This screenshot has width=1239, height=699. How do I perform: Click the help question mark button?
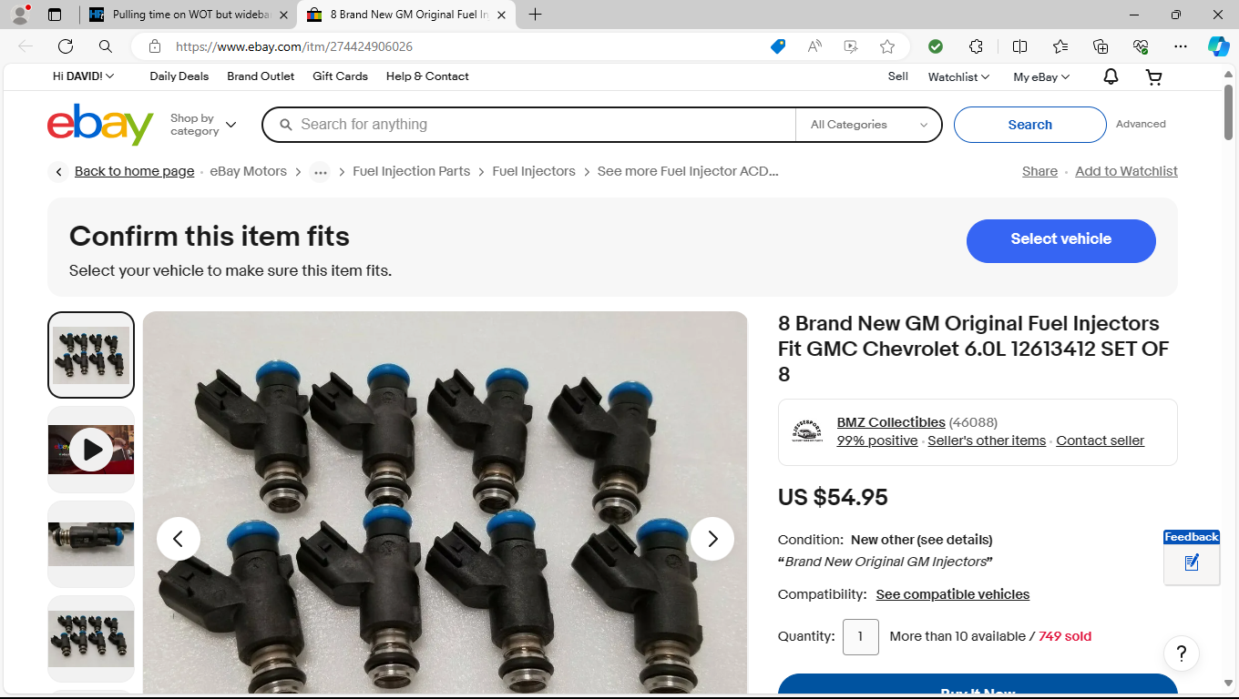[x=1182, y=653]
